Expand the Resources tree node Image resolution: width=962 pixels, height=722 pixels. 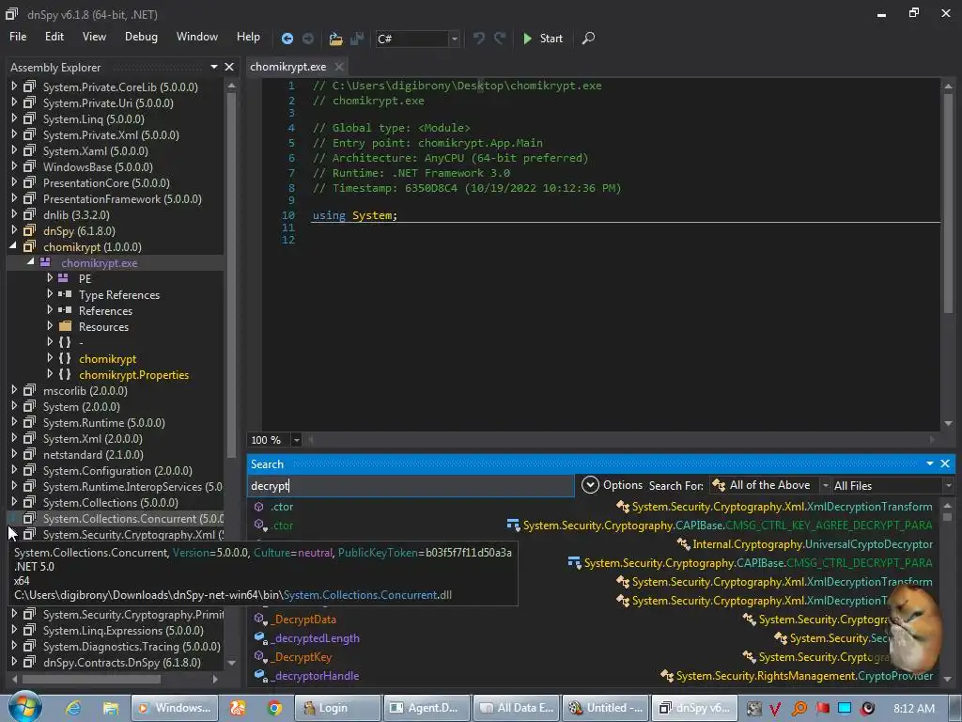click(x=51, y=327)
